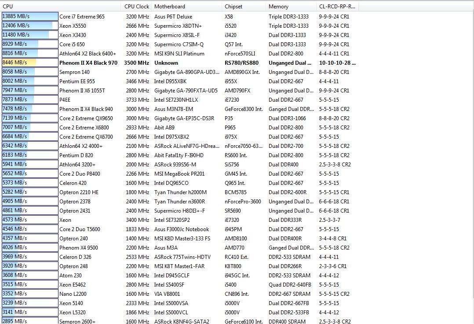
Task: Click the MSI K9N SLI Platinum cell
Action: [179, 54]
